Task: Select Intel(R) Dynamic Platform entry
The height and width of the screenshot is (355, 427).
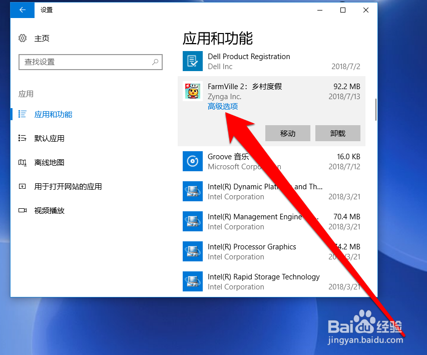Action: click(x=271, y=192)
